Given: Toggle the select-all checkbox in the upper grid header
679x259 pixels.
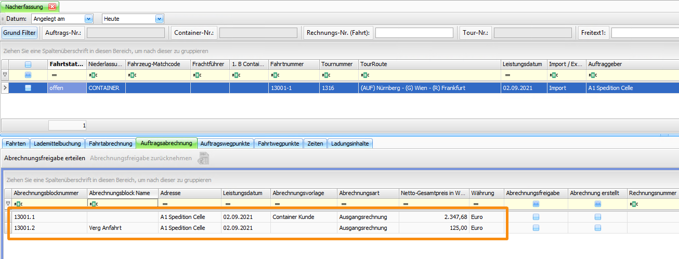Looking at the screenshot, I should (28, 64).
